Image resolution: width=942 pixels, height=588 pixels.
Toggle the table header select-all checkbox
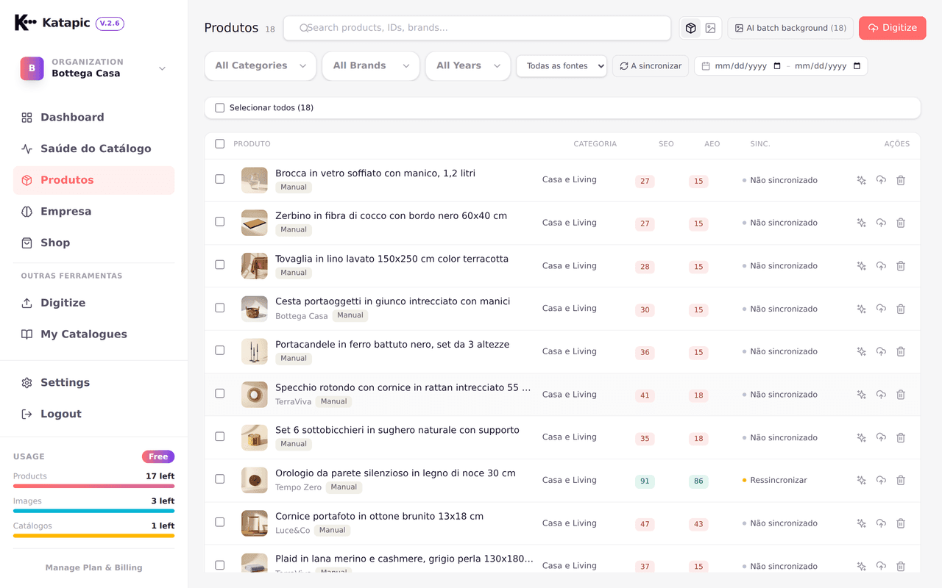coord(219,144)
